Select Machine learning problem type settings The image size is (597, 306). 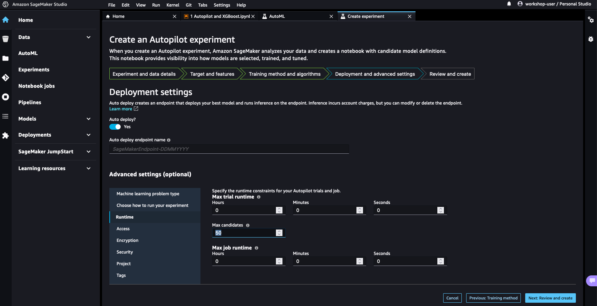click(x=155, y=194)
